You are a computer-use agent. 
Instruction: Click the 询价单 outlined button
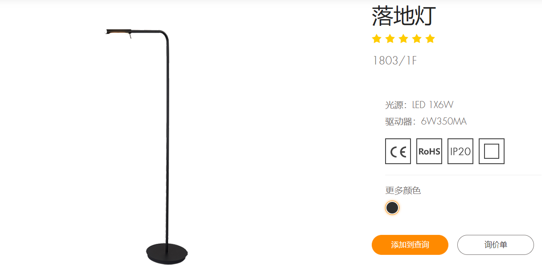pyautogui.click(x=496, y=245)
